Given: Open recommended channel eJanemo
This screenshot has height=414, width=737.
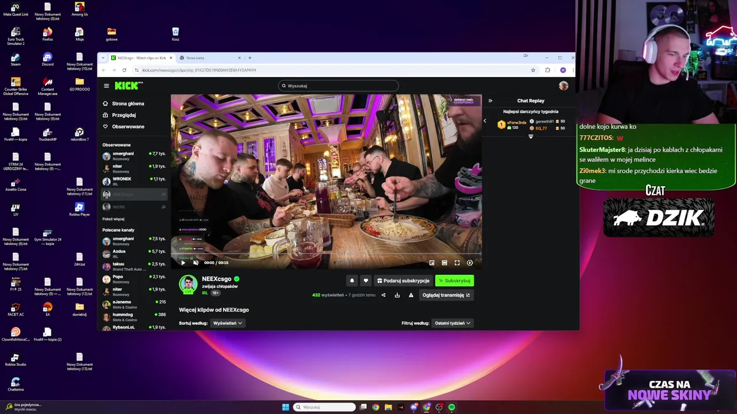Looking at the screenshot, I should tap(134, 304).
